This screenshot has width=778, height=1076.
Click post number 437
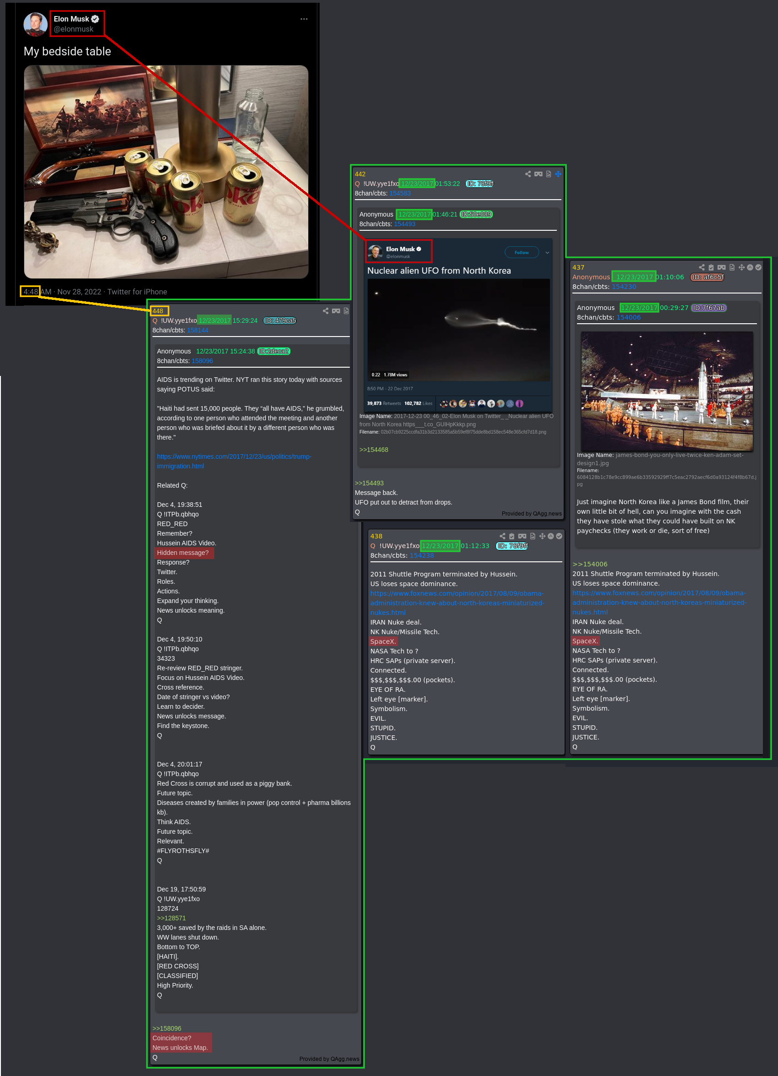click(578, 267)
